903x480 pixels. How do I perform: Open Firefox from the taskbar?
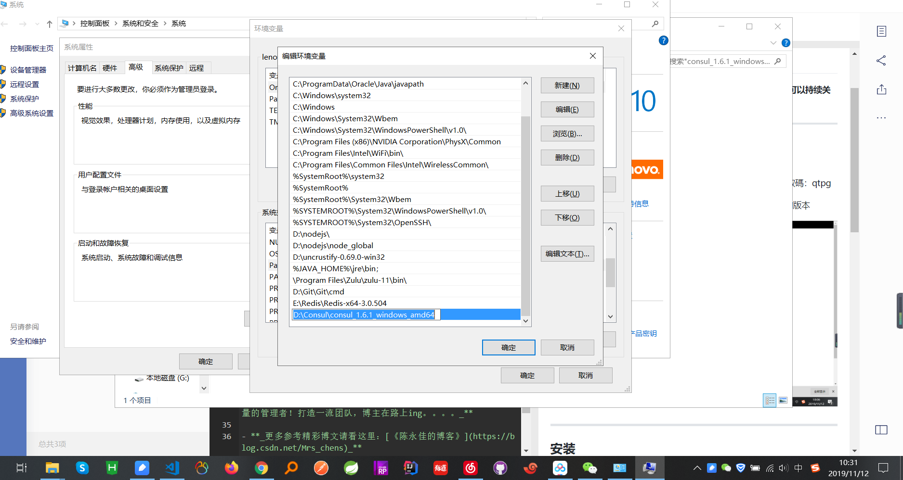pyautogui.click(x=232, y=467)
